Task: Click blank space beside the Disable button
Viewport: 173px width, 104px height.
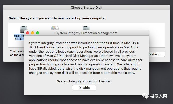Action: click(118, 88)
